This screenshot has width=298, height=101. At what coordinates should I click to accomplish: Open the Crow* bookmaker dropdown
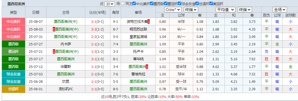point(173,10)
